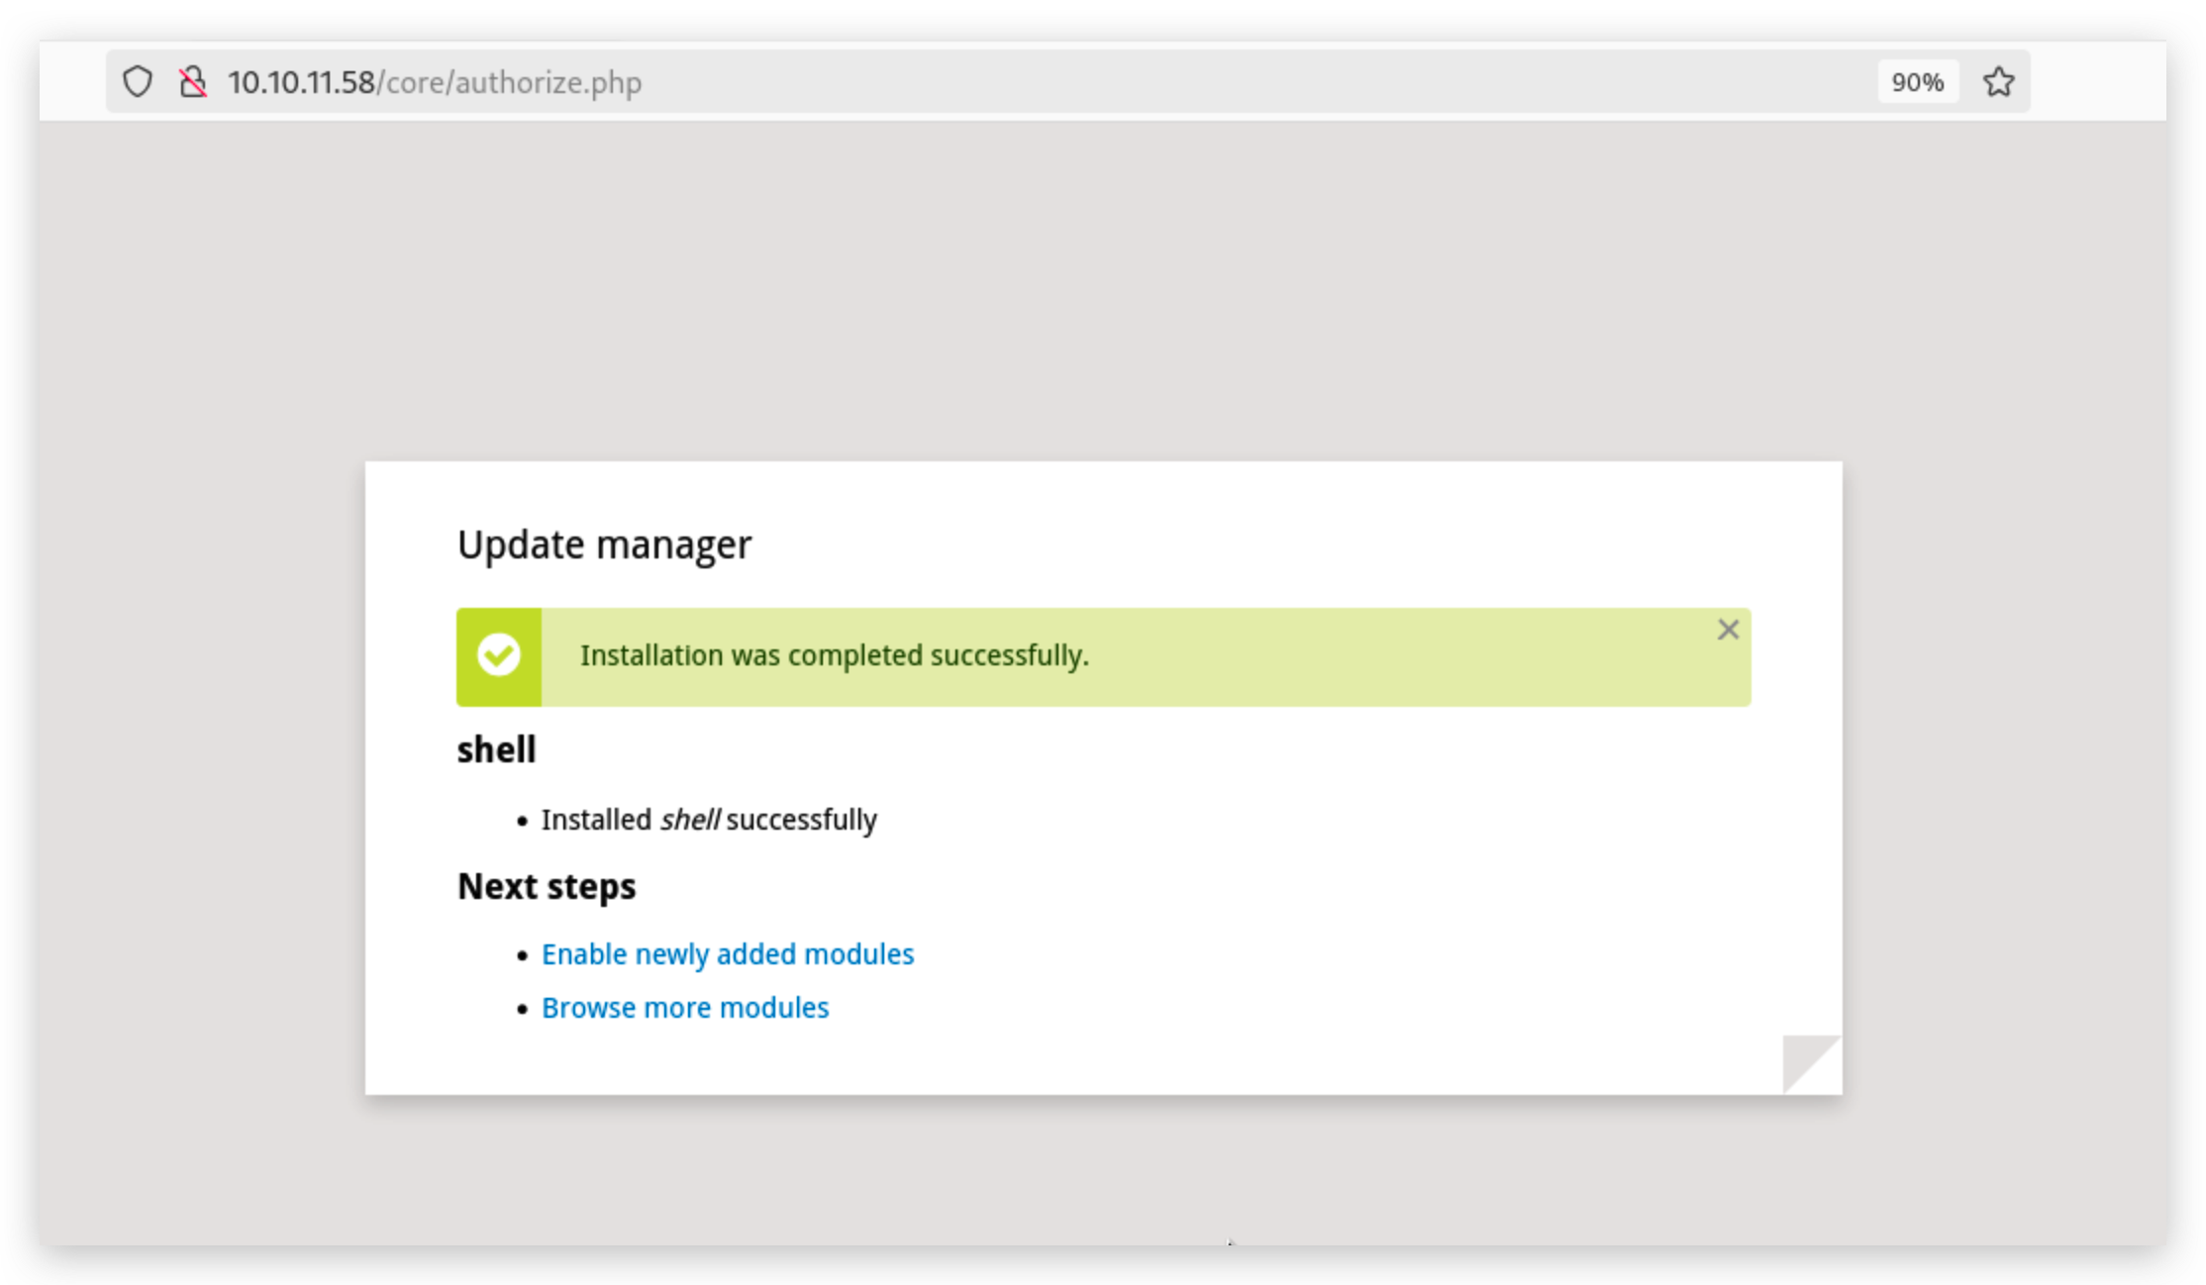
Task: Click the italic shell word in list
Action: (689, 820)
